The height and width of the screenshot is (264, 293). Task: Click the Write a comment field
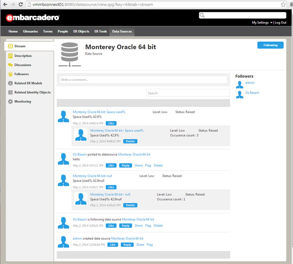tap(143, 80)
